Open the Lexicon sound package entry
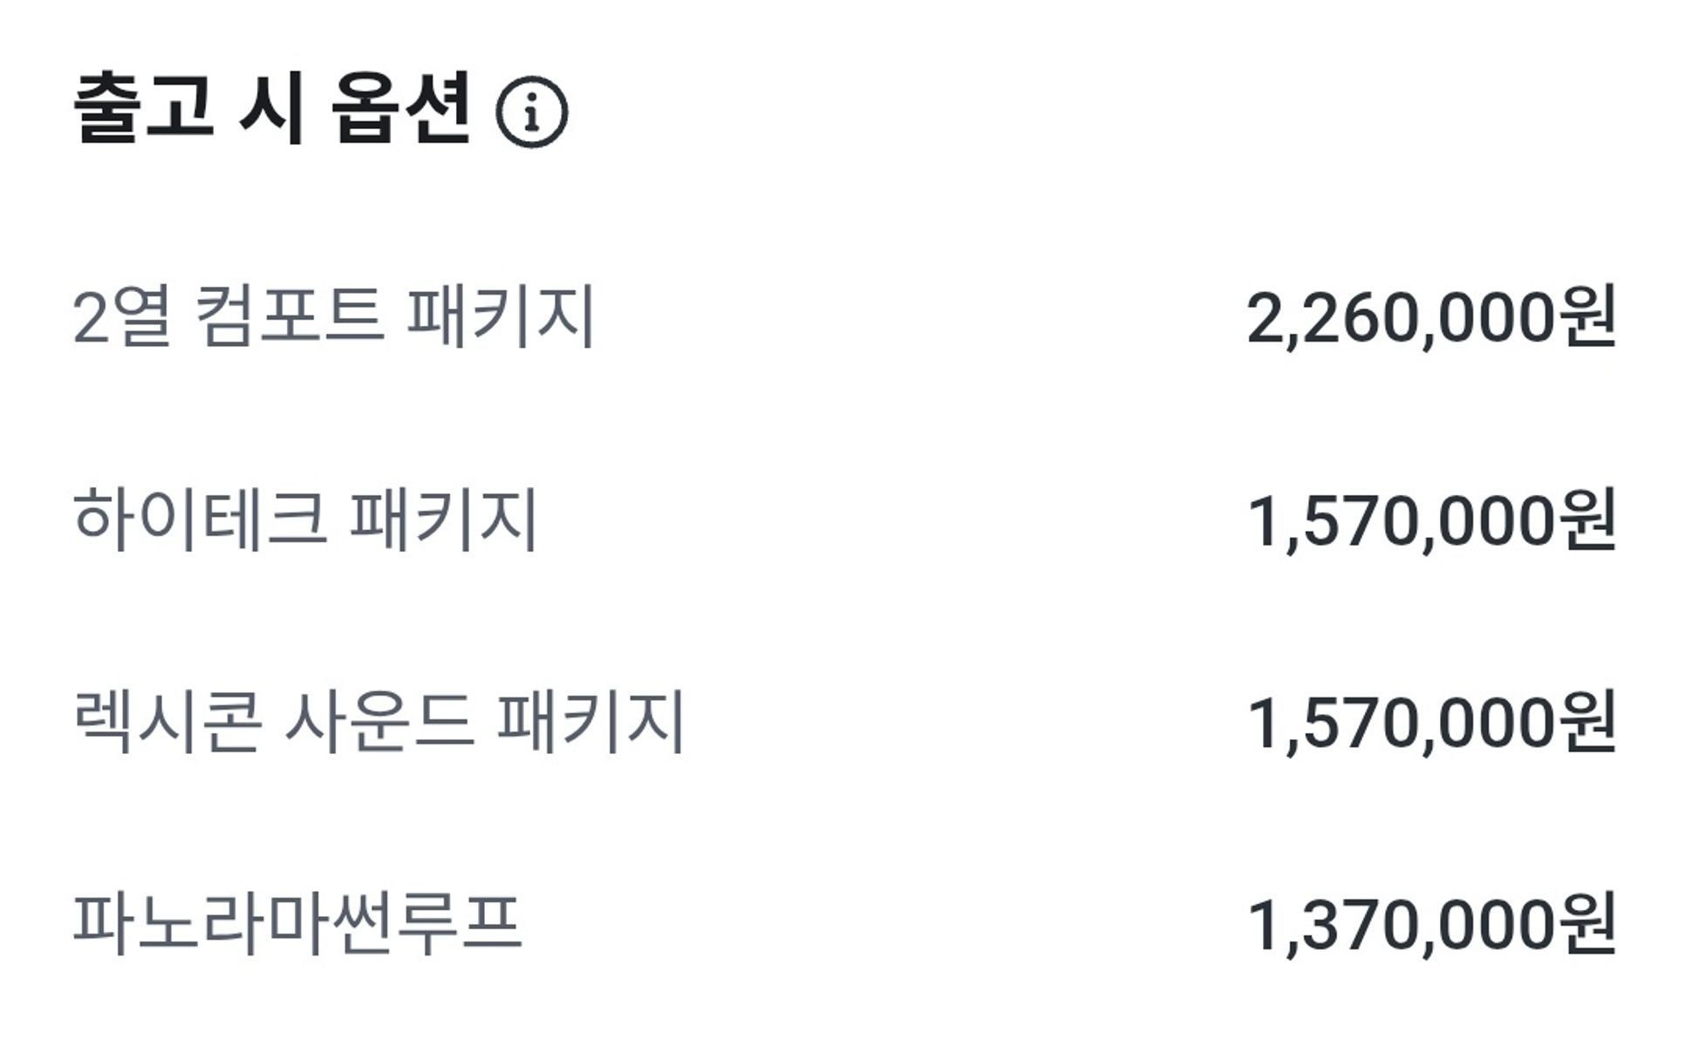This screenshot has height=1046, width=1692. (x=379, y=722)
